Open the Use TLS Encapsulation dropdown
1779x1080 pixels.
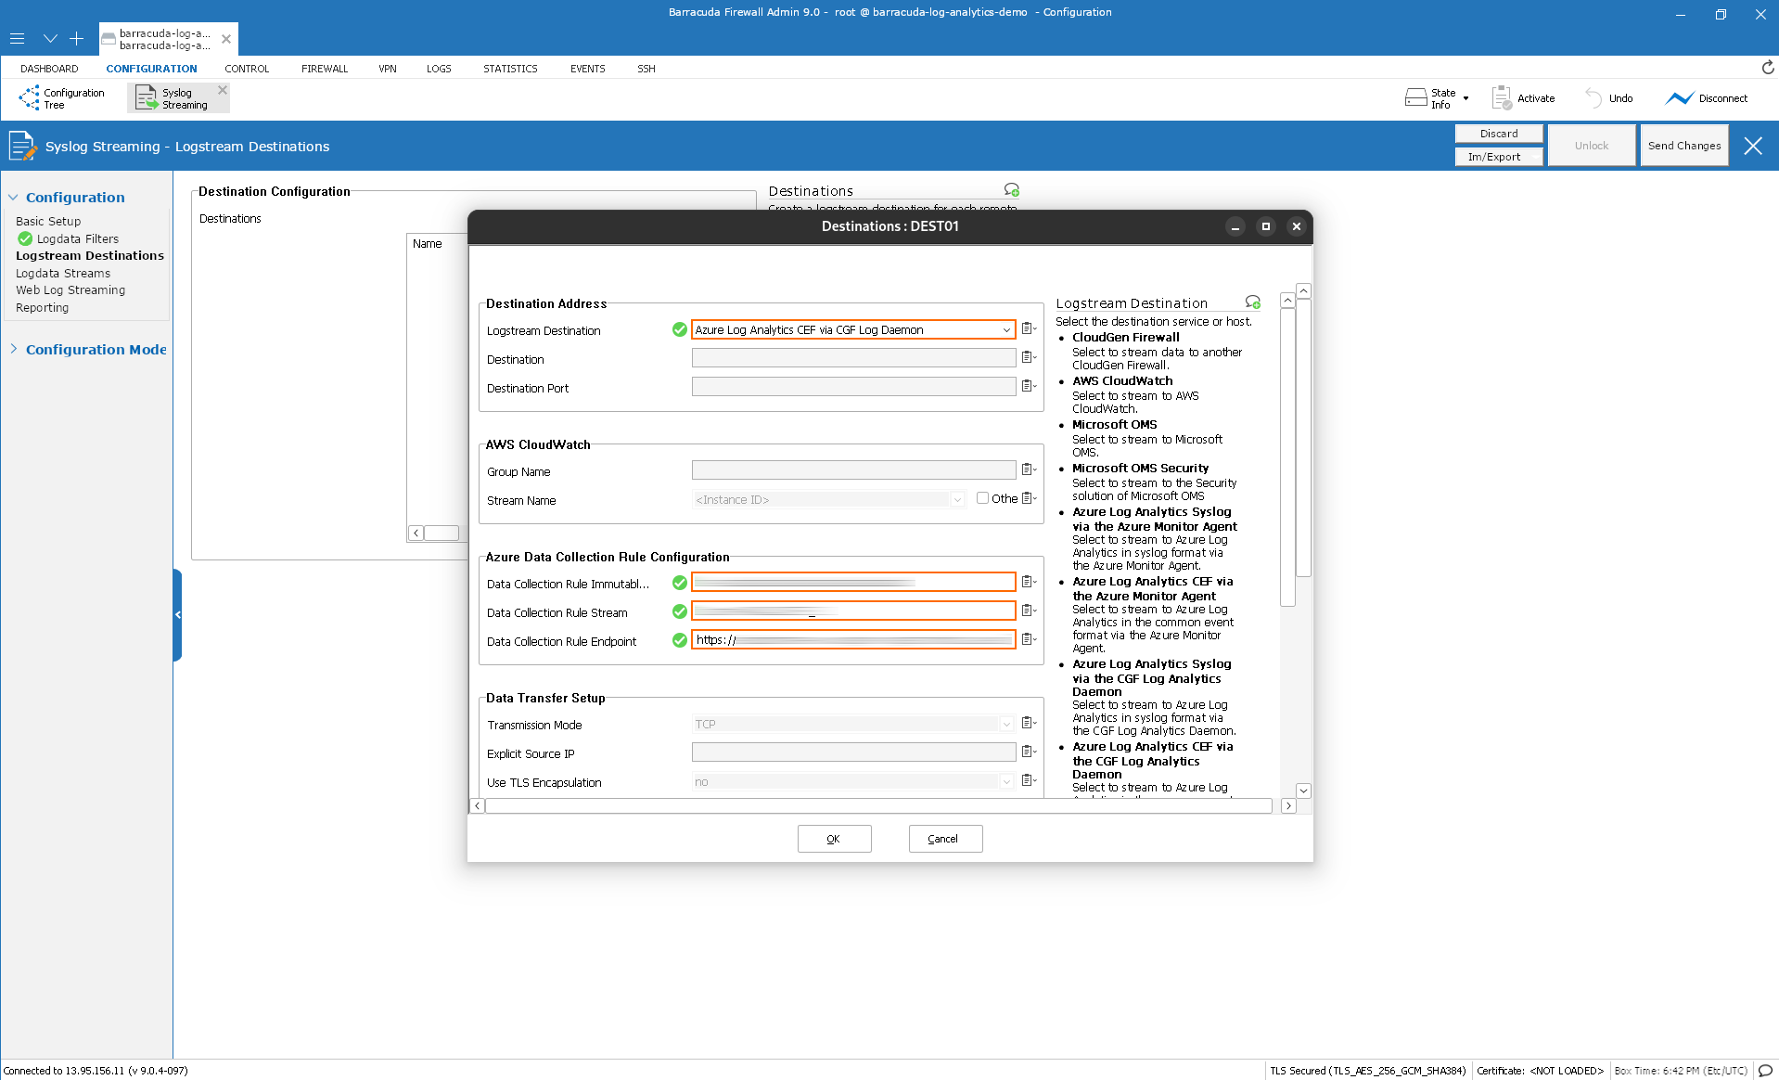[853, 781]
